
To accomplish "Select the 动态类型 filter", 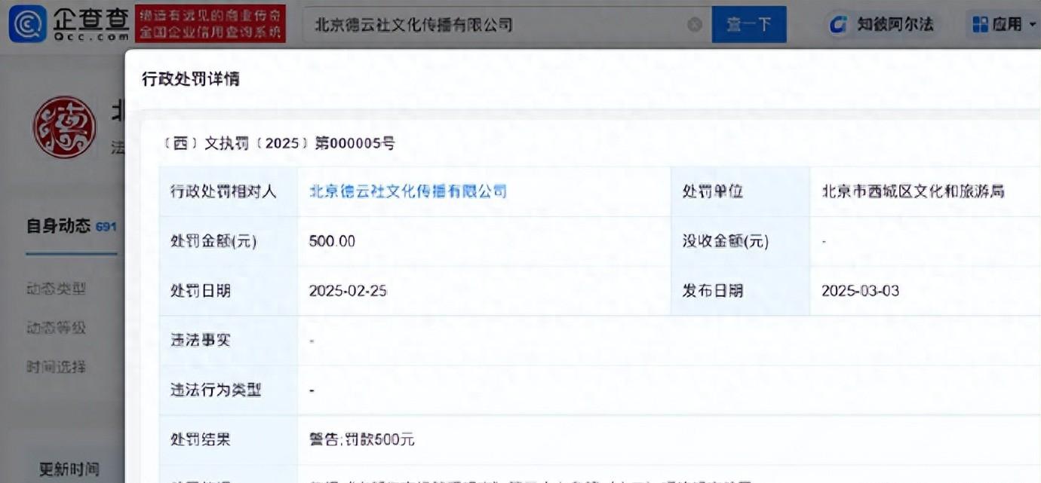I will click(x=57, y=289).
